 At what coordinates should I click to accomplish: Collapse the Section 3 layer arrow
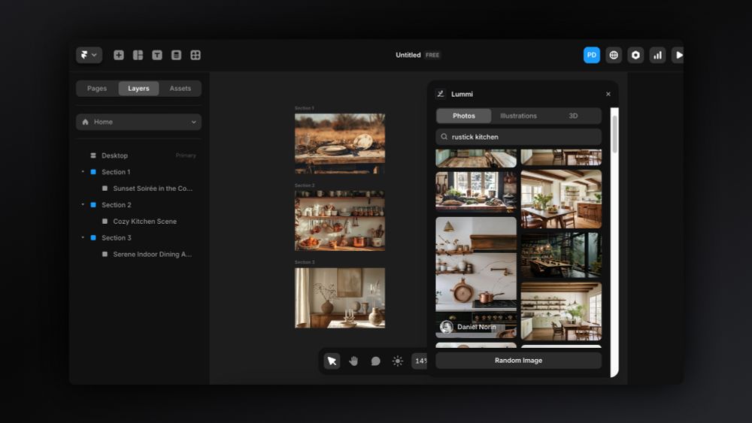(x=83, y=237)
